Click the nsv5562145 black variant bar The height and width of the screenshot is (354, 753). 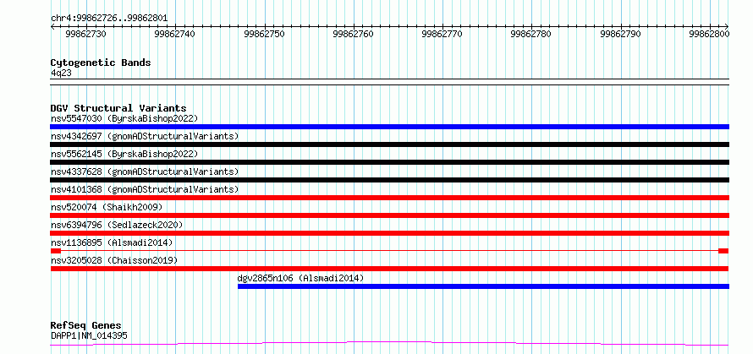pos(389,162)
